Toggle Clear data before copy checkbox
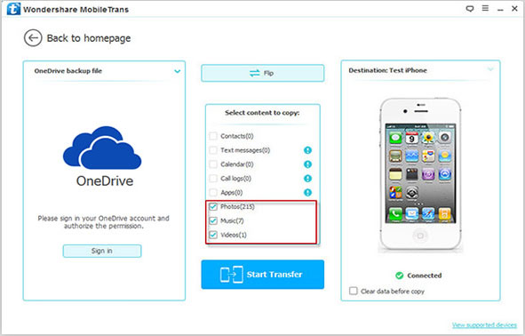525x336 pixels. pos(354,291)
